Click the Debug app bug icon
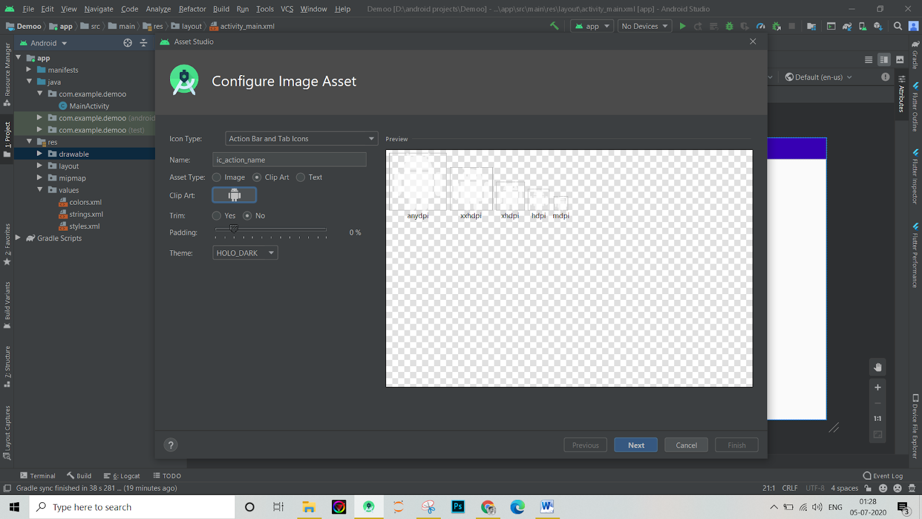Viewport: 922px width, 519px height. click(x=729, y=26)
